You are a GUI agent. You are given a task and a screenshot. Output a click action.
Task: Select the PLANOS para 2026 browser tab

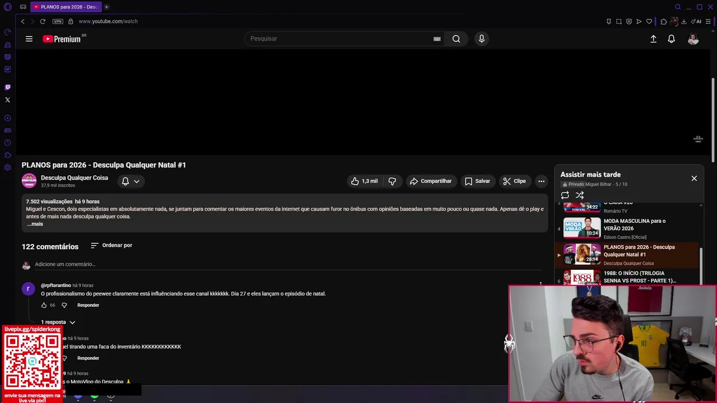click(x=65, y=7)
